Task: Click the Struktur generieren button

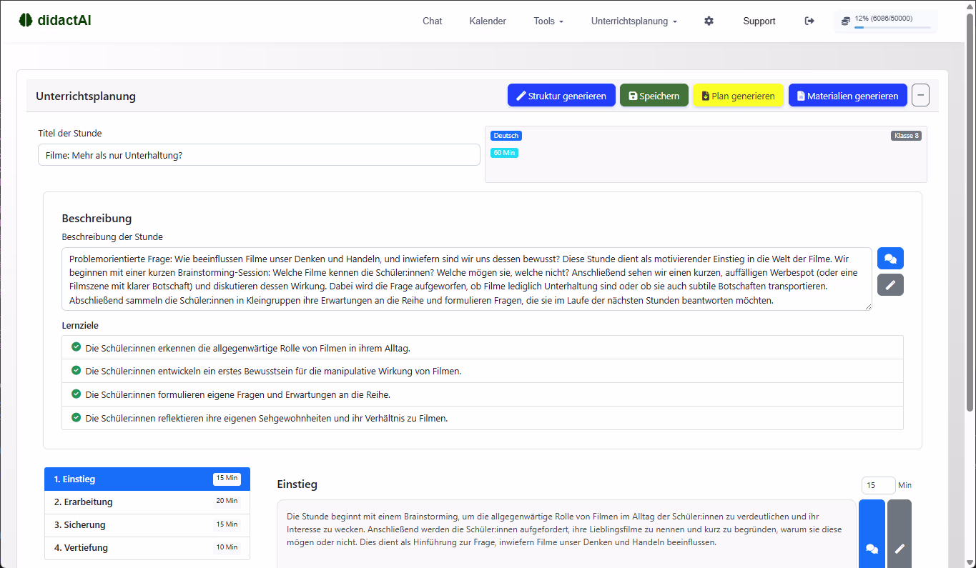Action: coord(561,96)
